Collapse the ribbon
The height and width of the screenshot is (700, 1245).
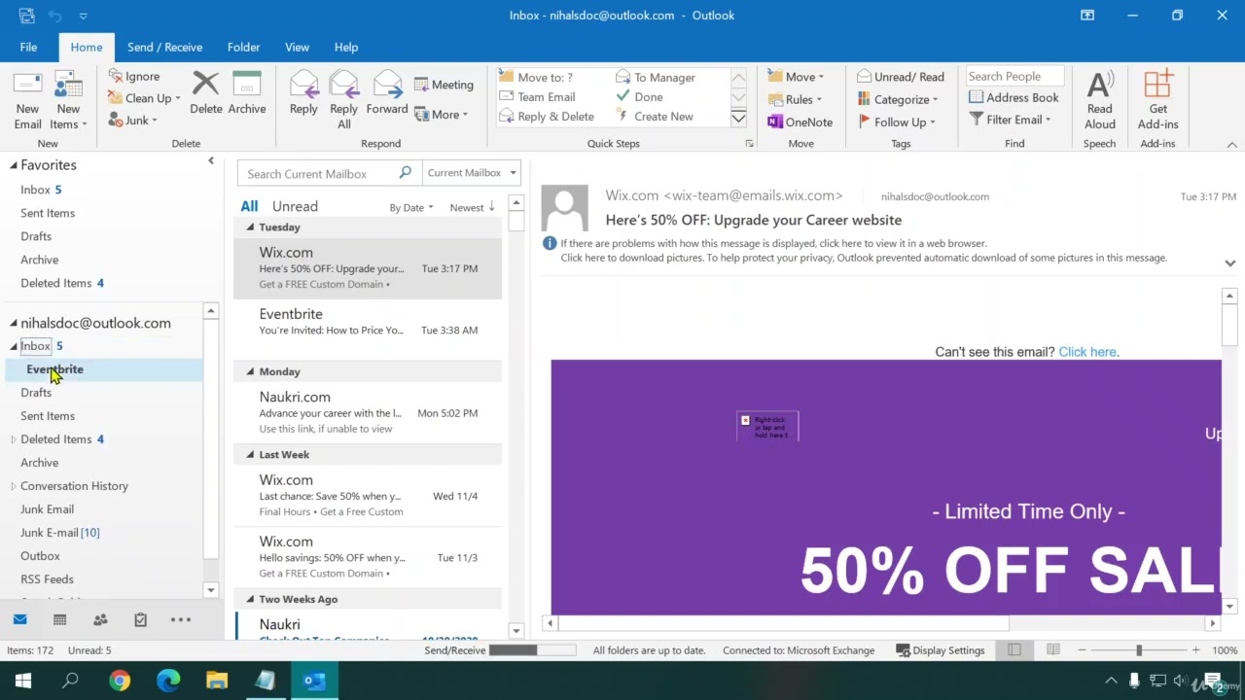point(1231,145)
